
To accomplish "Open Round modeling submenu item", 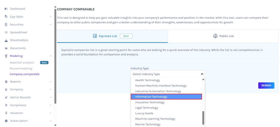I will click(21, 68).
